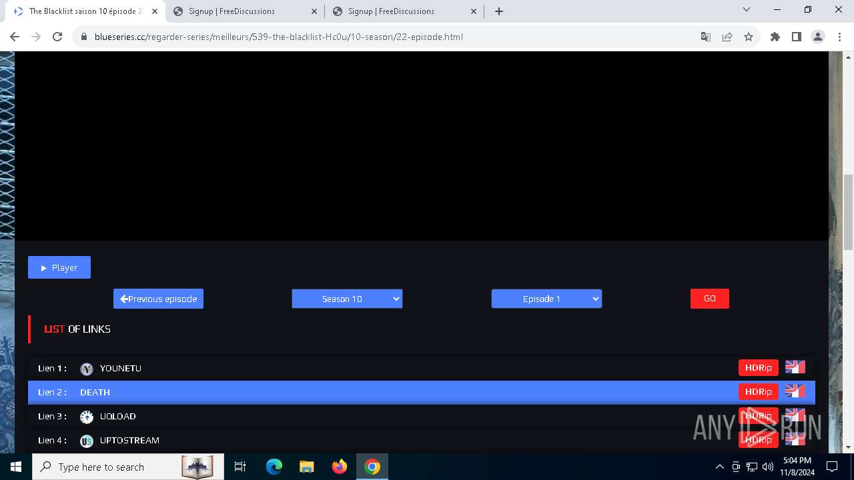The image size is (854, 480).
Task: Open a new tab with plus icon
Action: [x=499, y=11]
